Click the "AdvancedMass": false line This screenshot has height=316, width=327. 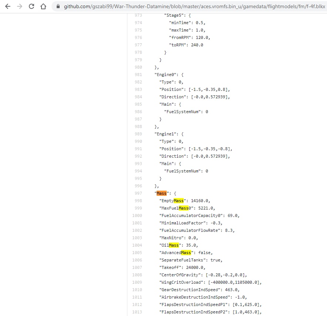186,253
